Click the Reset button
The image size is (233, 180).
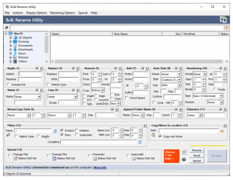[x=197, y=156]
